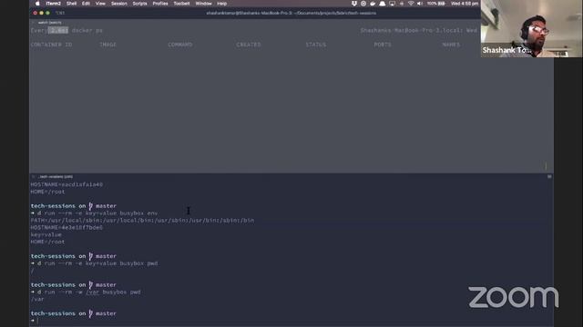Click the '-e key=value busybox pwd' command

click(95, 263)
